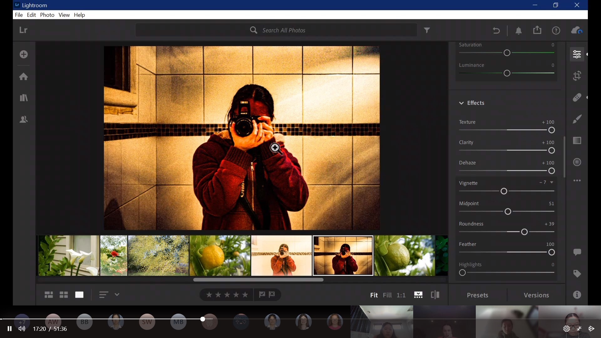The height and width of the screenshot is (338, 601).
Task: Set zoom to 1:1
Action: [x=401, y=295]
